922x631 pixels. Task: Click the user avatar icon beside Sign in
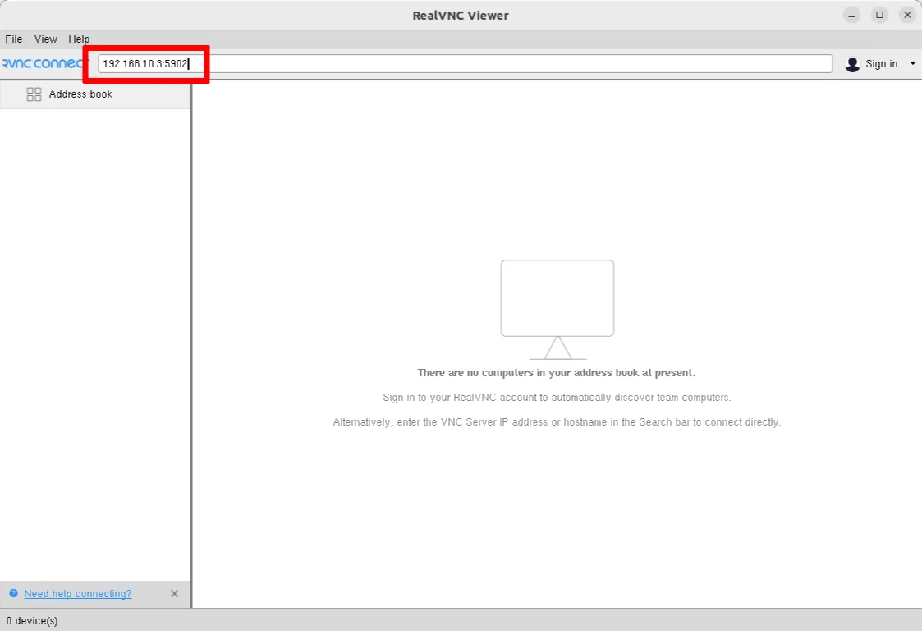pyautogui.click(x=852, y=64)
